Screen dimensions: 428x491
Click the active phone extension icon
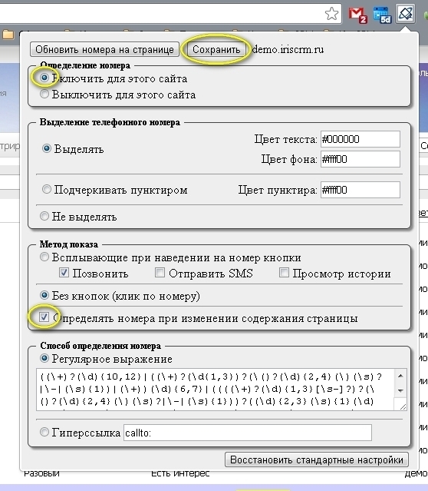(x=406, y=14)
